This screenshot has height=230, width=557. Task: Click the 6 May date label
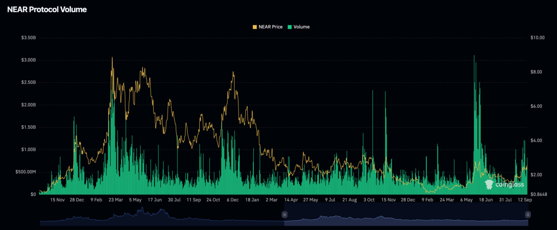click(x=466, y=200)
